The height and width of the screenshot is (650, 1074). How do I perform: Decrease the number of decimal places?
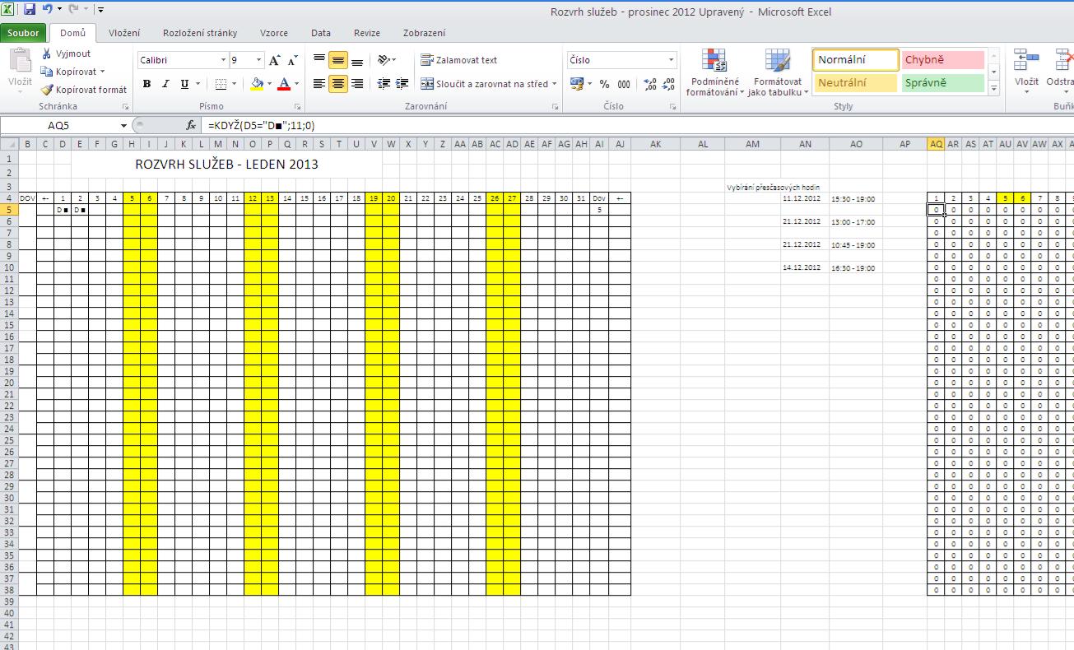point(668,84)
